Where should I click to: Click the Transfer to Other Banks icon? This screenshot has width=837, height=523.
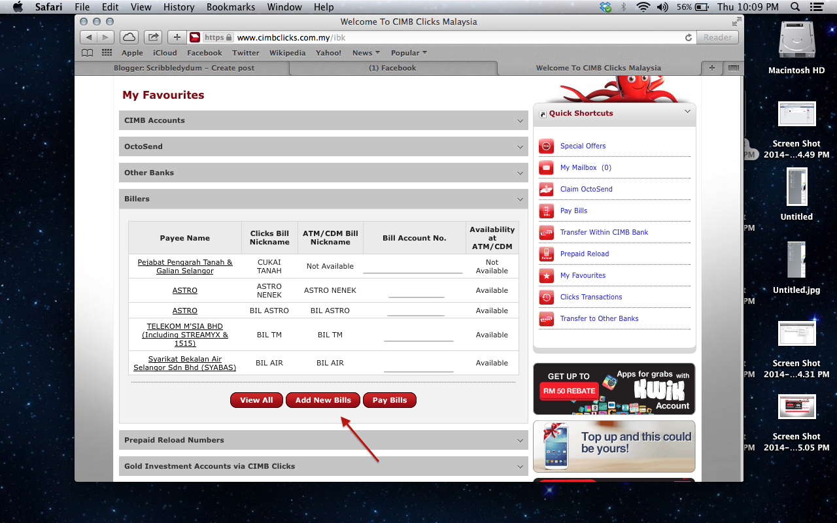pos(546,319)
